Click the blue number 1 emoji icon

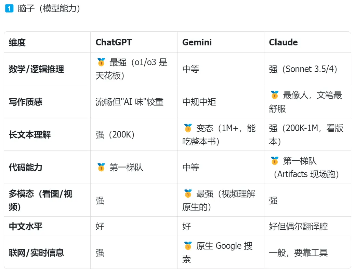pyautogui.click(x=9, y=9)
